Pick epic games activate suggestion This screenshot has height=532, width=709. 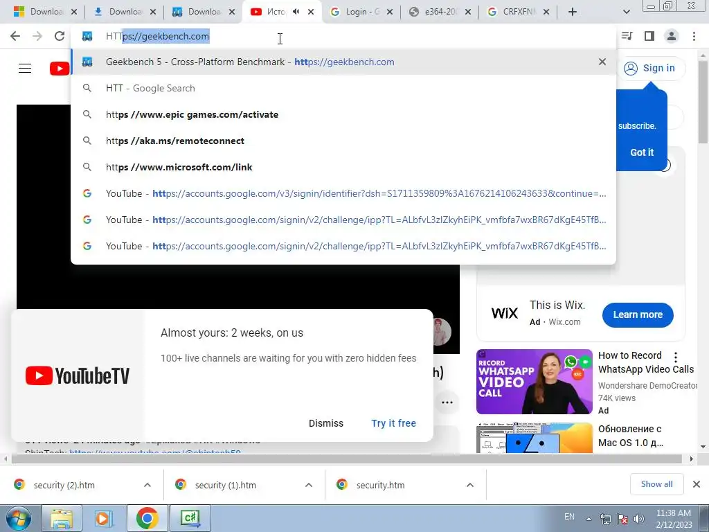pos(343,114)
